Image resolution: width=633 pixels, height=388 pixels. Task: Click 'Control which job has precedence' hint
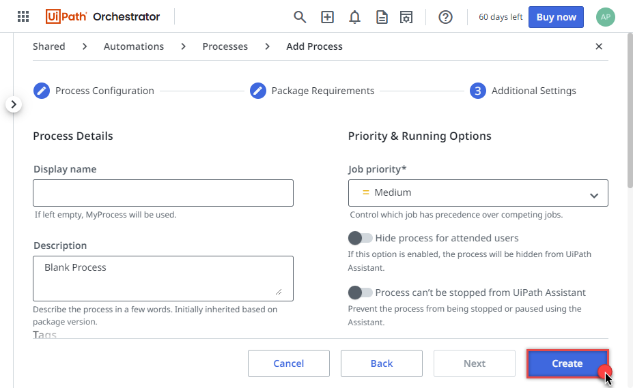click(x=456, y=215)
